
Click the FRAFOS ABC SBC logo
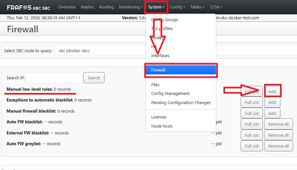[28, 7]
